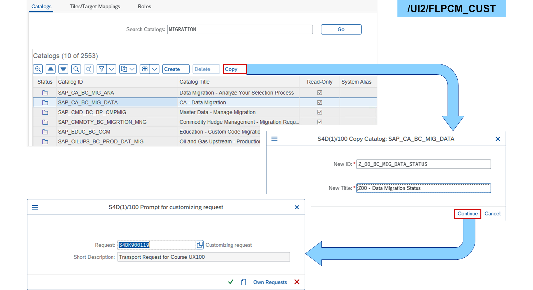Select catalog ID SAP_OILUPS_BC_PROD_DAT_MIG
The image size is (533, 290).
click(x=101, y=142)
